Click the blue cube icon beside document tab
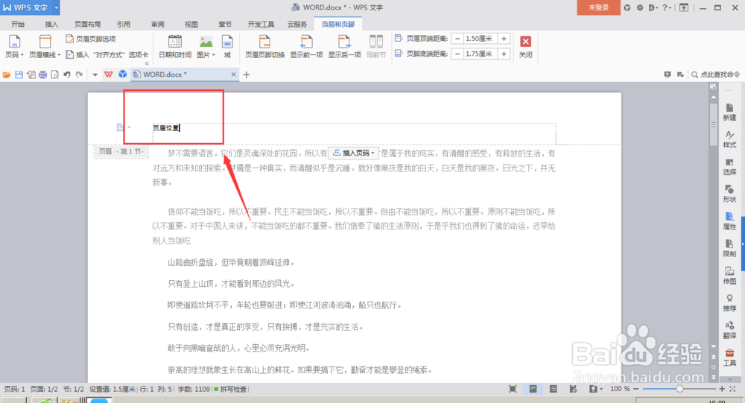Screen dimensions: 745x403 (123, 74)
